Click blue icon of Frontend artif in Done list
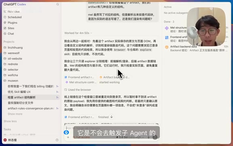The height and width of the screenshot is (146, 233). [167, 38]
